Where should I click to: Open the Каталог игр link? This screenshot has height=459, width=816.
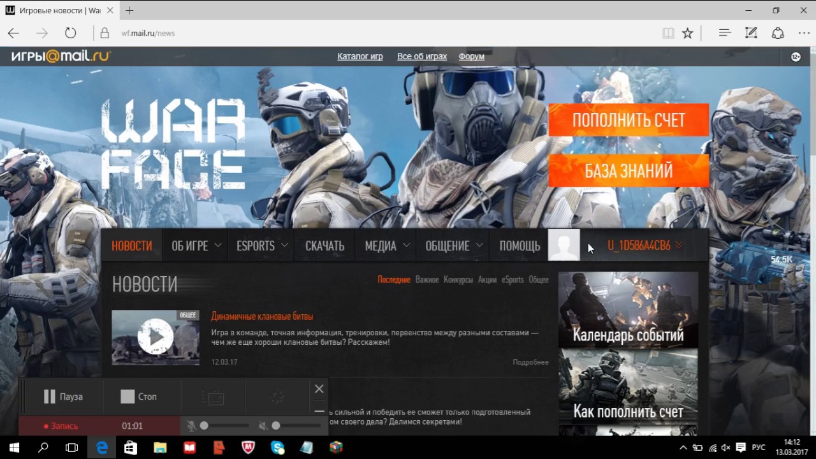click(360, 56)
